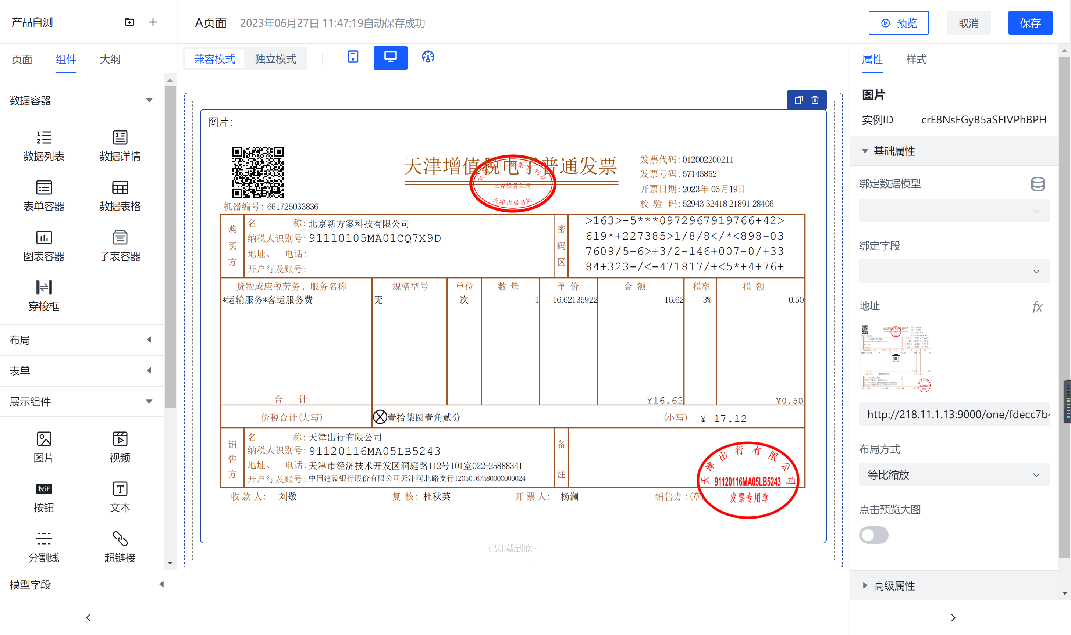This screenshot has height=635, width=1071.
Task: Click the 保存 button
Action: pyautogui.click(x=1030, y=23)
